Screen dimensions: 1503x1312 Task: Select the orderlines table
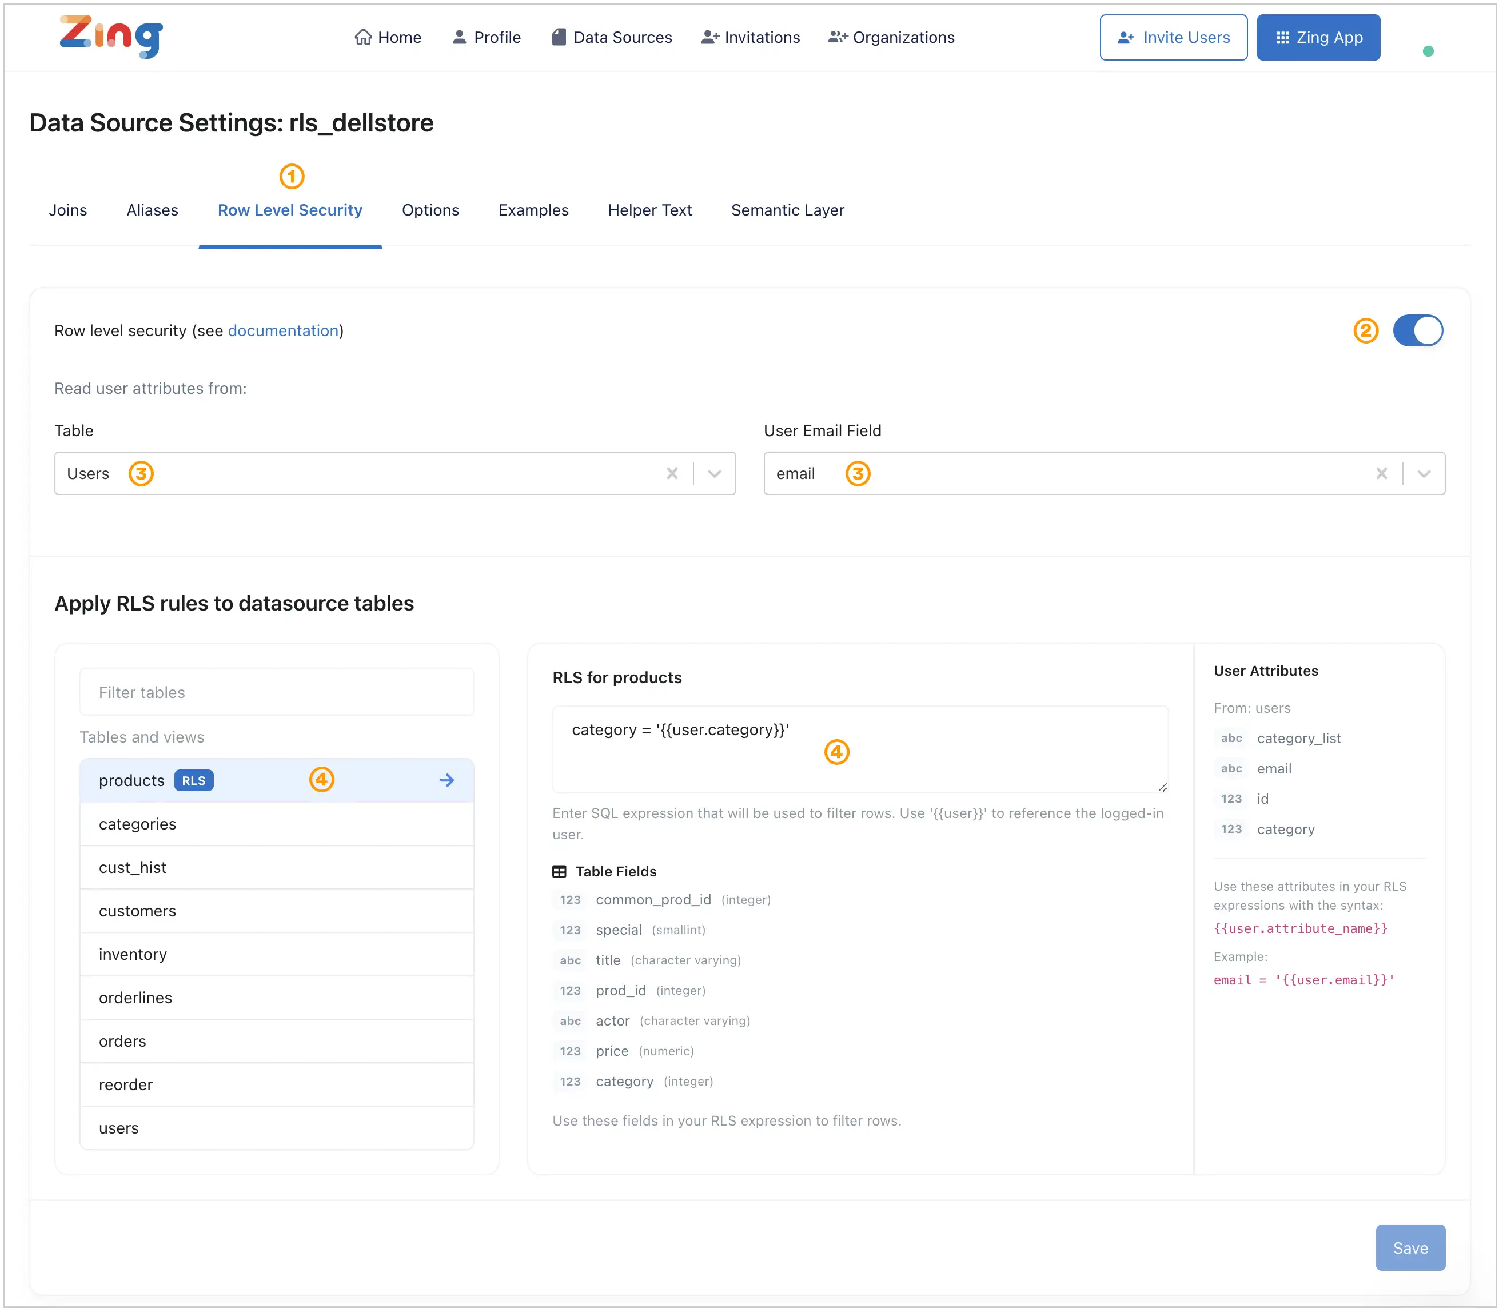pos(136,999)
